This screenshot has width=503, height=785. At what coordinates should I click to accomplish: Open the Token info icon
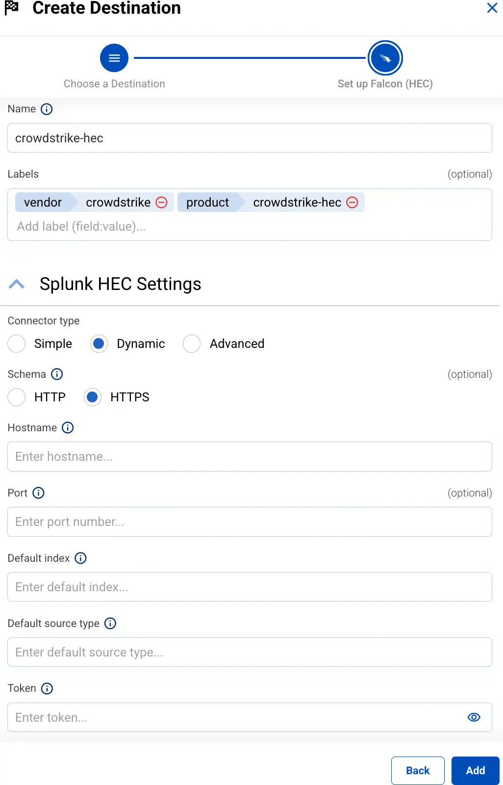47,689
